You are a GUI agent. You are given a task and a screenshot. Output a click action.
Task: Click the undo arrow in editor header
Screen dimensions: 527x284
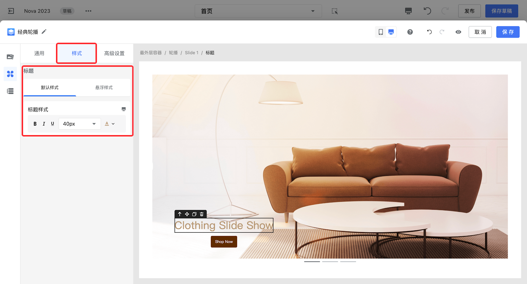pyautogui.click(x=429, y=32)
